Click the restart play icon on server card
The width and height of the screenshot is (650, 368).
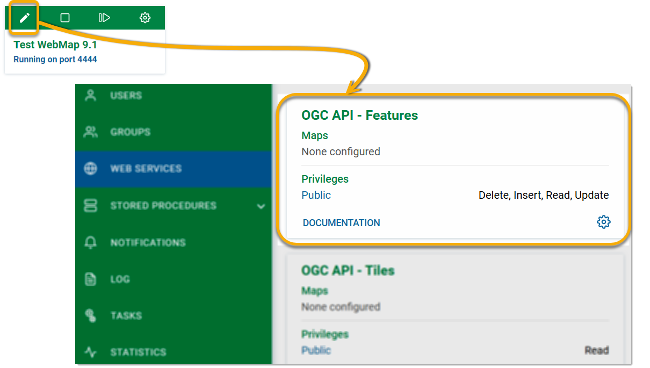point(104,18)
